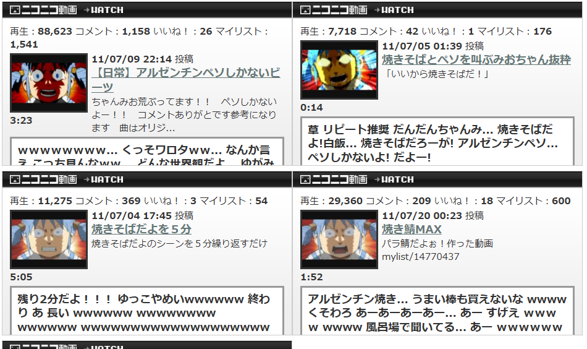The width and height of the screenshot is (587, 349).
Task: Open the title link 焼きそばだよを５分
Action: pyautogui.click(x=141, y=229)
